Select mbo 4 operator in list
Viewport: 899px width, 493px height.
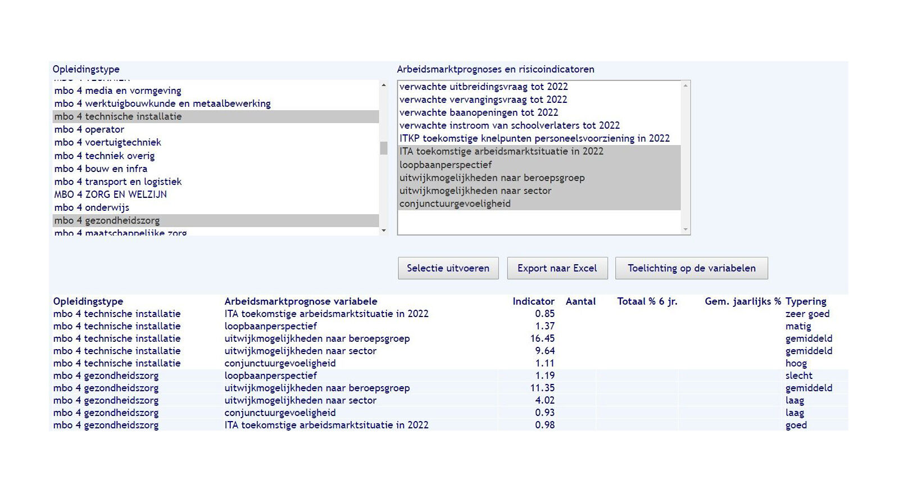[89, 129]
